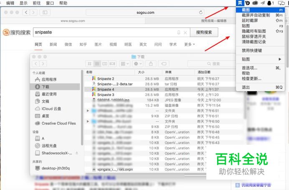Go forward in Safari browser
Image resolution: width=289 pixels, height=190 pixels.
point(33,12)
